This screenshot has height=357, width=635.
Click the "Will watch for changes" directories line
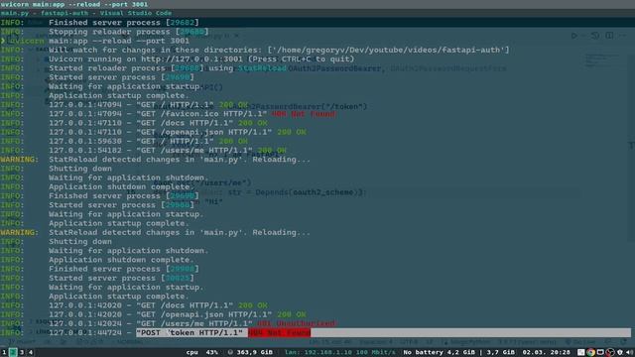(255, 51)
